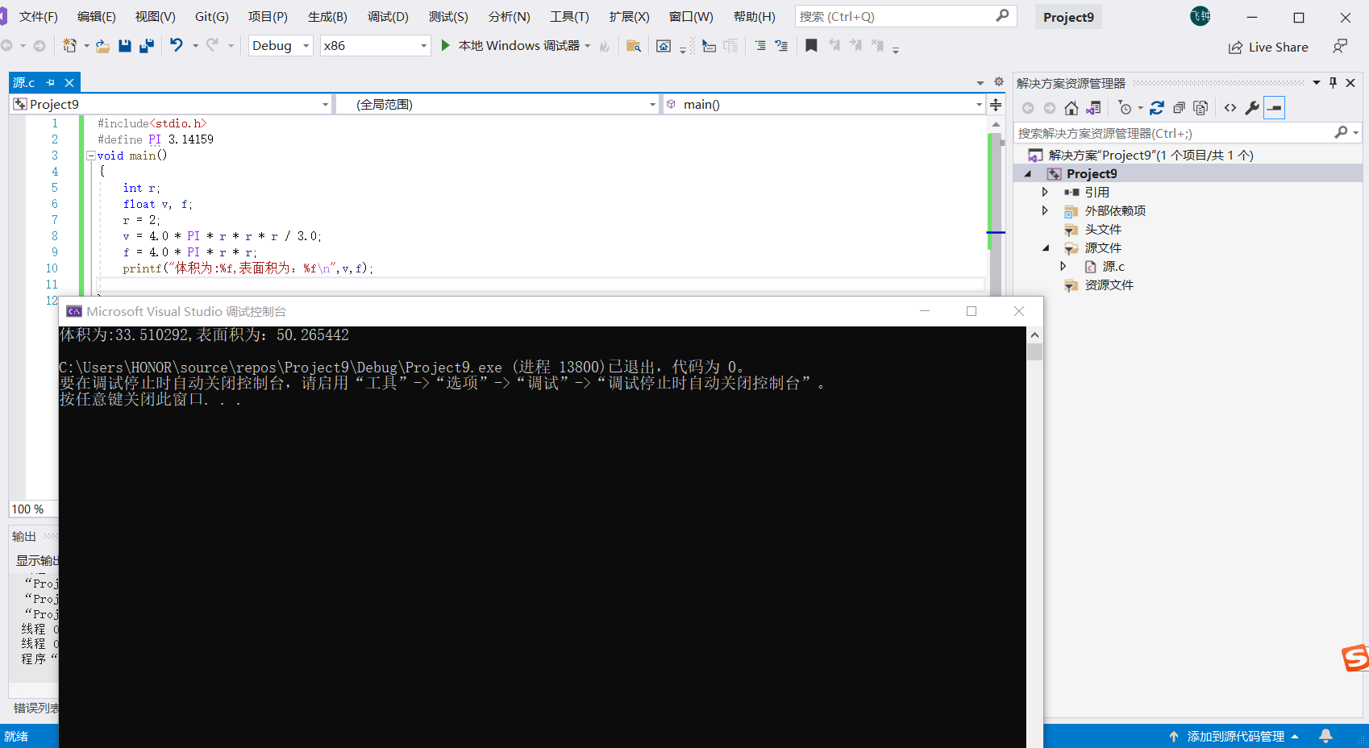Start debugging with the green play button
1369x748 pixels.
pyautogui.click(x=445, y=45)
